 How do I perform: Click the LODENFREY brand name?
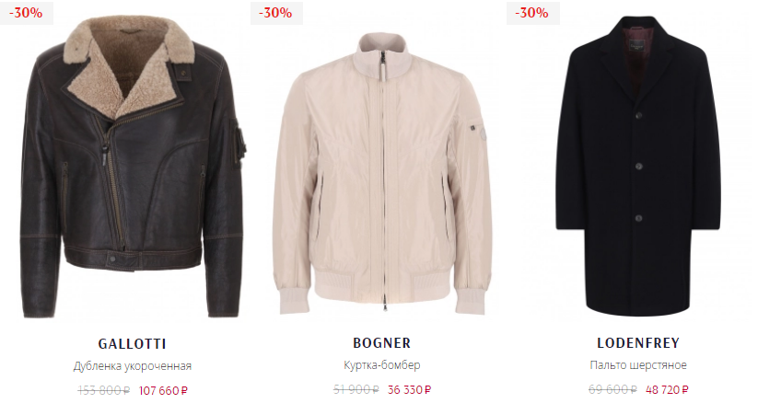(x=638, y=343)
